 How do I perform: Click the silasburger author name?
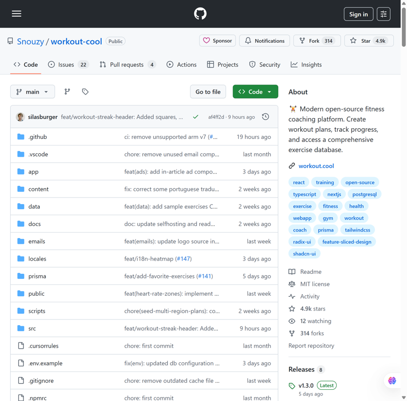(43, 117)
